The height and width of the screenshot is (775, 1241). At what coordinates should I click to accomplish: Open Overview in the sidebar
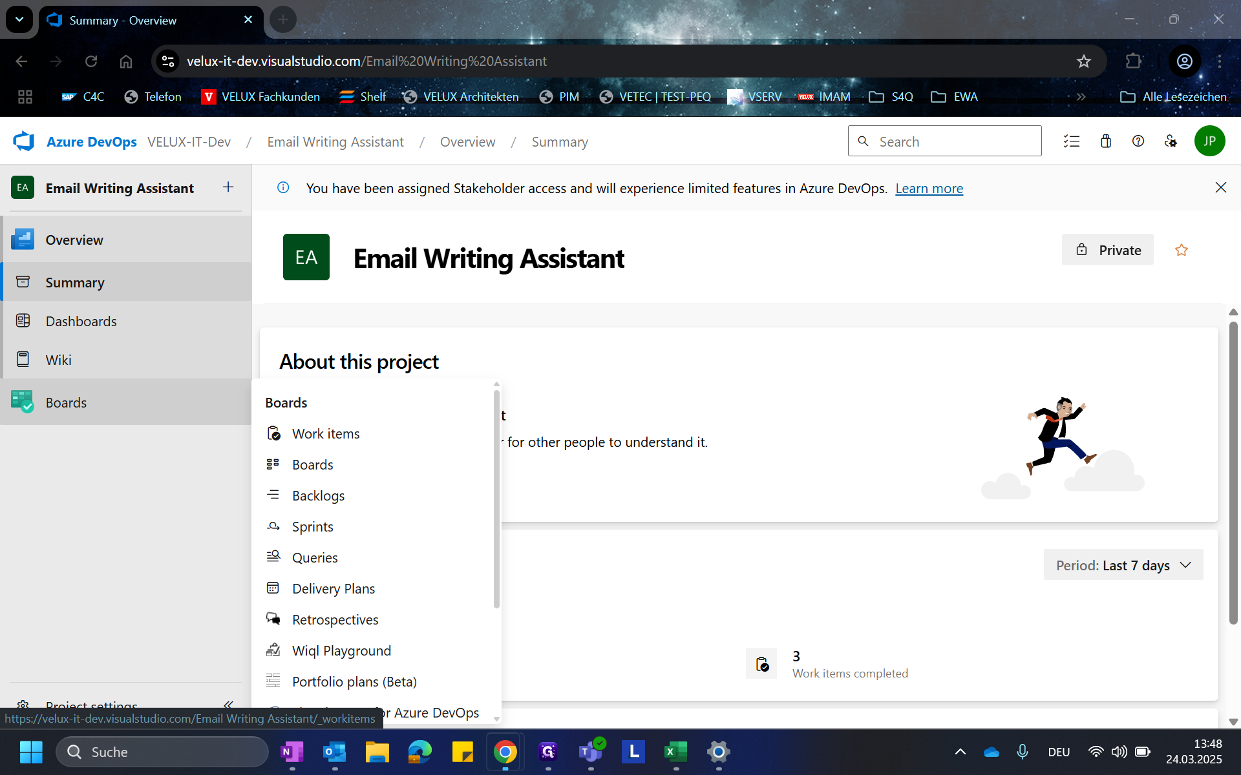(x=126, y=240)
